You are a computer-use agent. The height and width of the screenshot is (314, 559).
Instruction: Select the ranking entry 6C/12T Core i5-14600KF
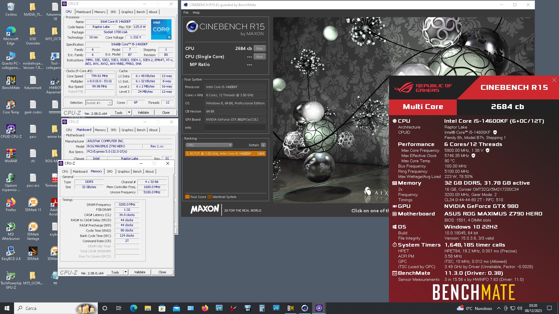tap(225, 154)
